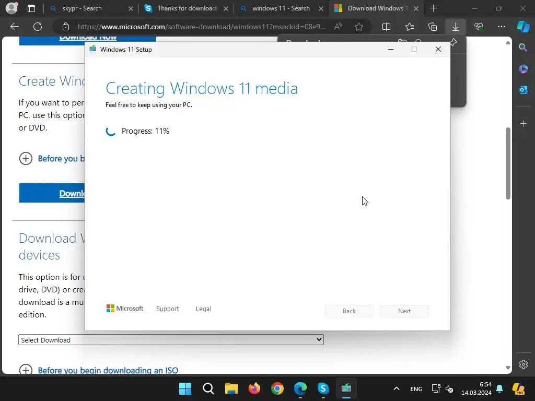Open the 'Select Download' dropdown

point(171,339)
